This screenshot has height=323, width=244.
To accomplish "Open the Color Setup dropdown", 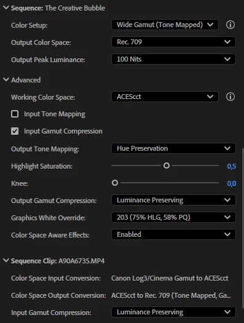I will coord(165,25).
